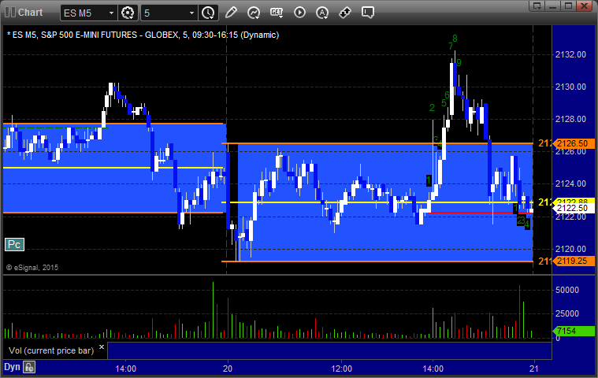The image size is (598, 378).
Task: Click the window options icon left of minimize
Action: point(537,6)
